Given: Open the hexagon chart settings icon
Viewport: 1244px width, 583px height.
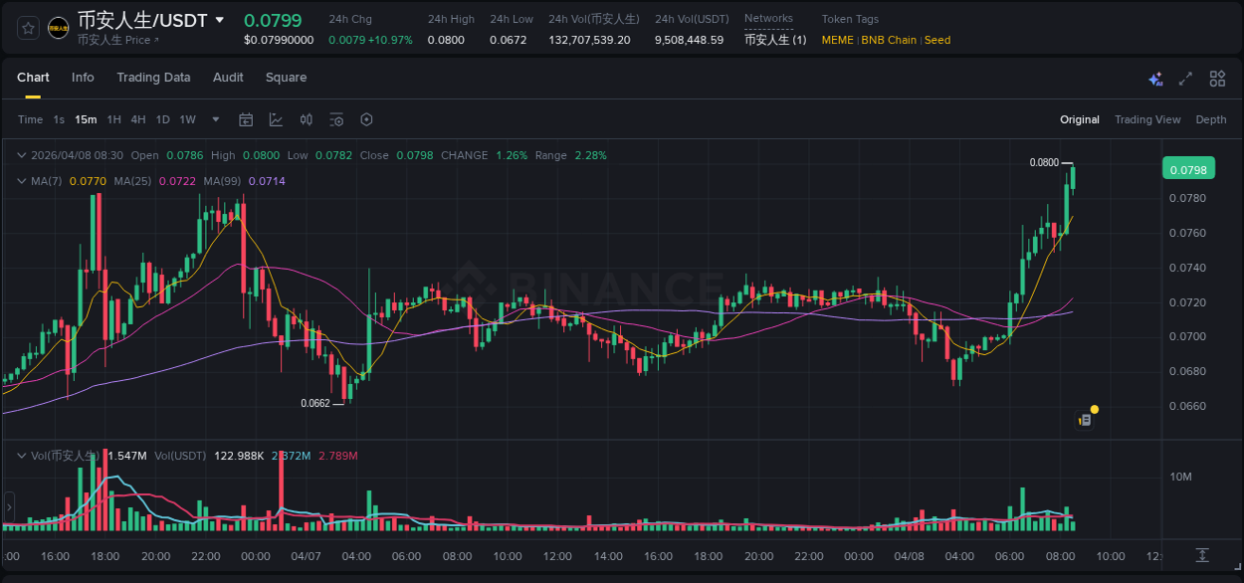Looking at the screenshot, I should pyautogui.click(x=366, y=119).
